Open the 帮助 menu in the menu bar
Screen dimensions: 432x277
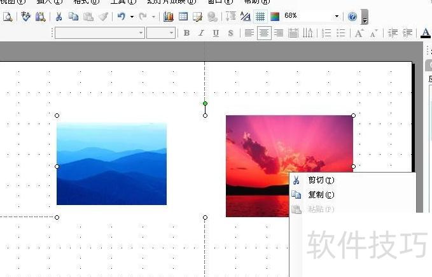coord(257,2)
